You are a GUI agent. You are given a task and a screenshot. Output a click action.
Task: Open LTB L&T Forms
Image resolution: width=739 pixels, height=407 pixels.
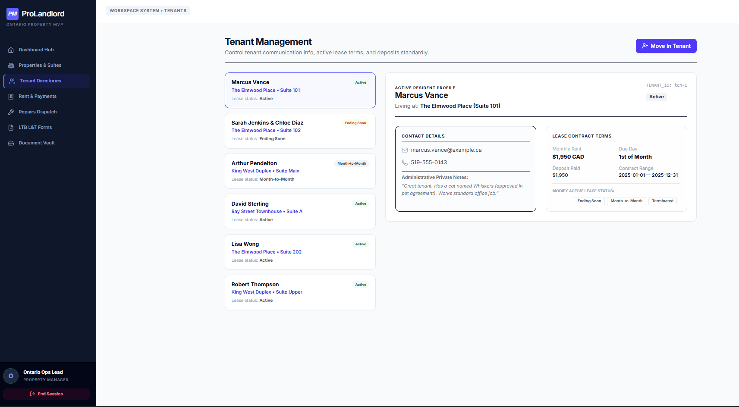[47, 128]
